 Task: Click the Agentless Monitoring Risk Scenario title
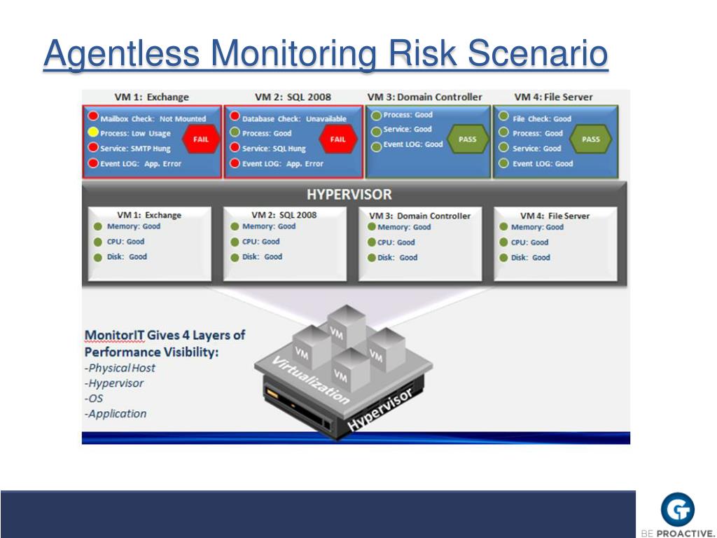(326, 54)
